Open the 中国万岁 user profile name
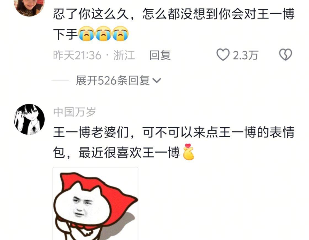This screenshot has height=240, width=309. tap(74, 112)
